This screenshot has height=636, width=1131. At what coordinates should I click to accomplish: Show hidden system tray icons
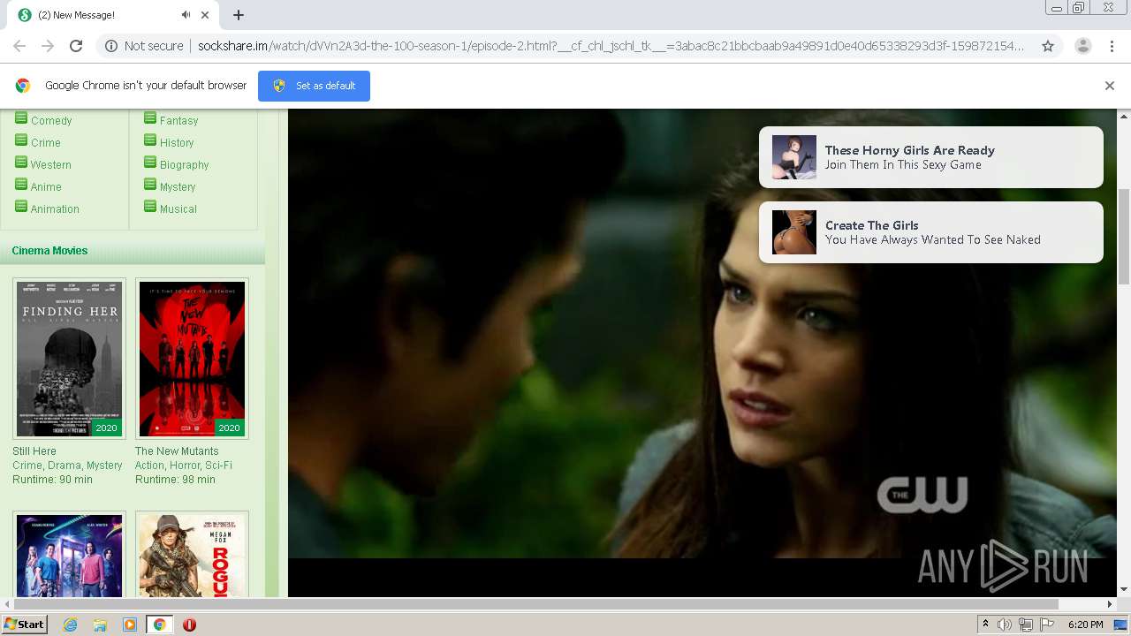click(986, 625)
